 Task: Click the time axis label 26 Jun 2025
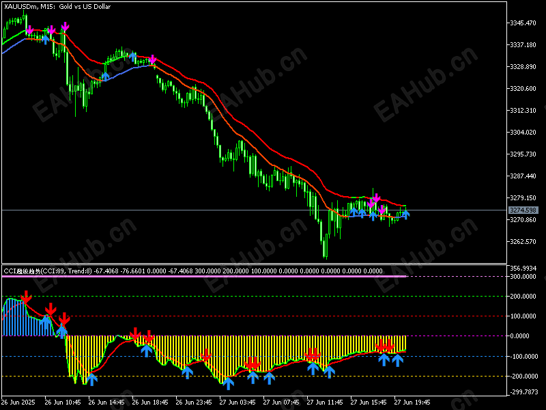pos(18,402)
